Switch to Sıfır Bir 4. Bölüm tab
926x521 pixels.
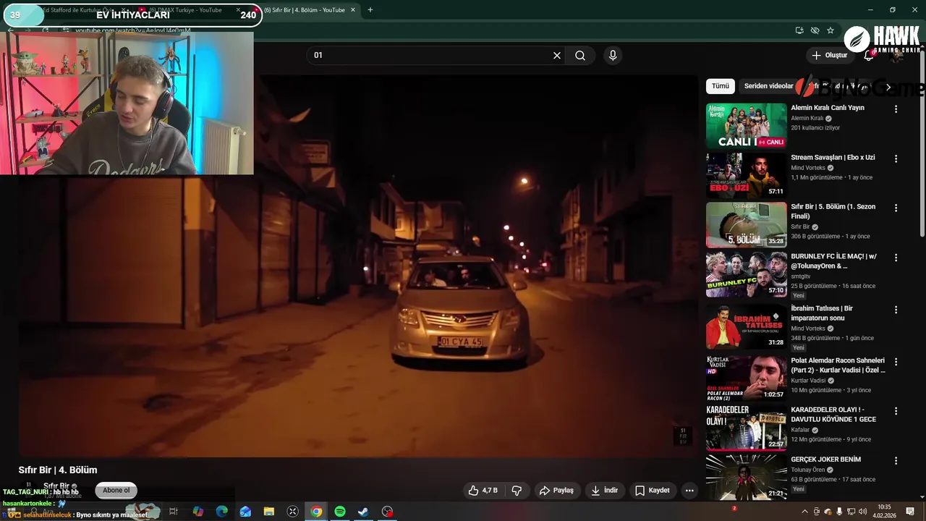pyautogui.click(x=304, y=10)
